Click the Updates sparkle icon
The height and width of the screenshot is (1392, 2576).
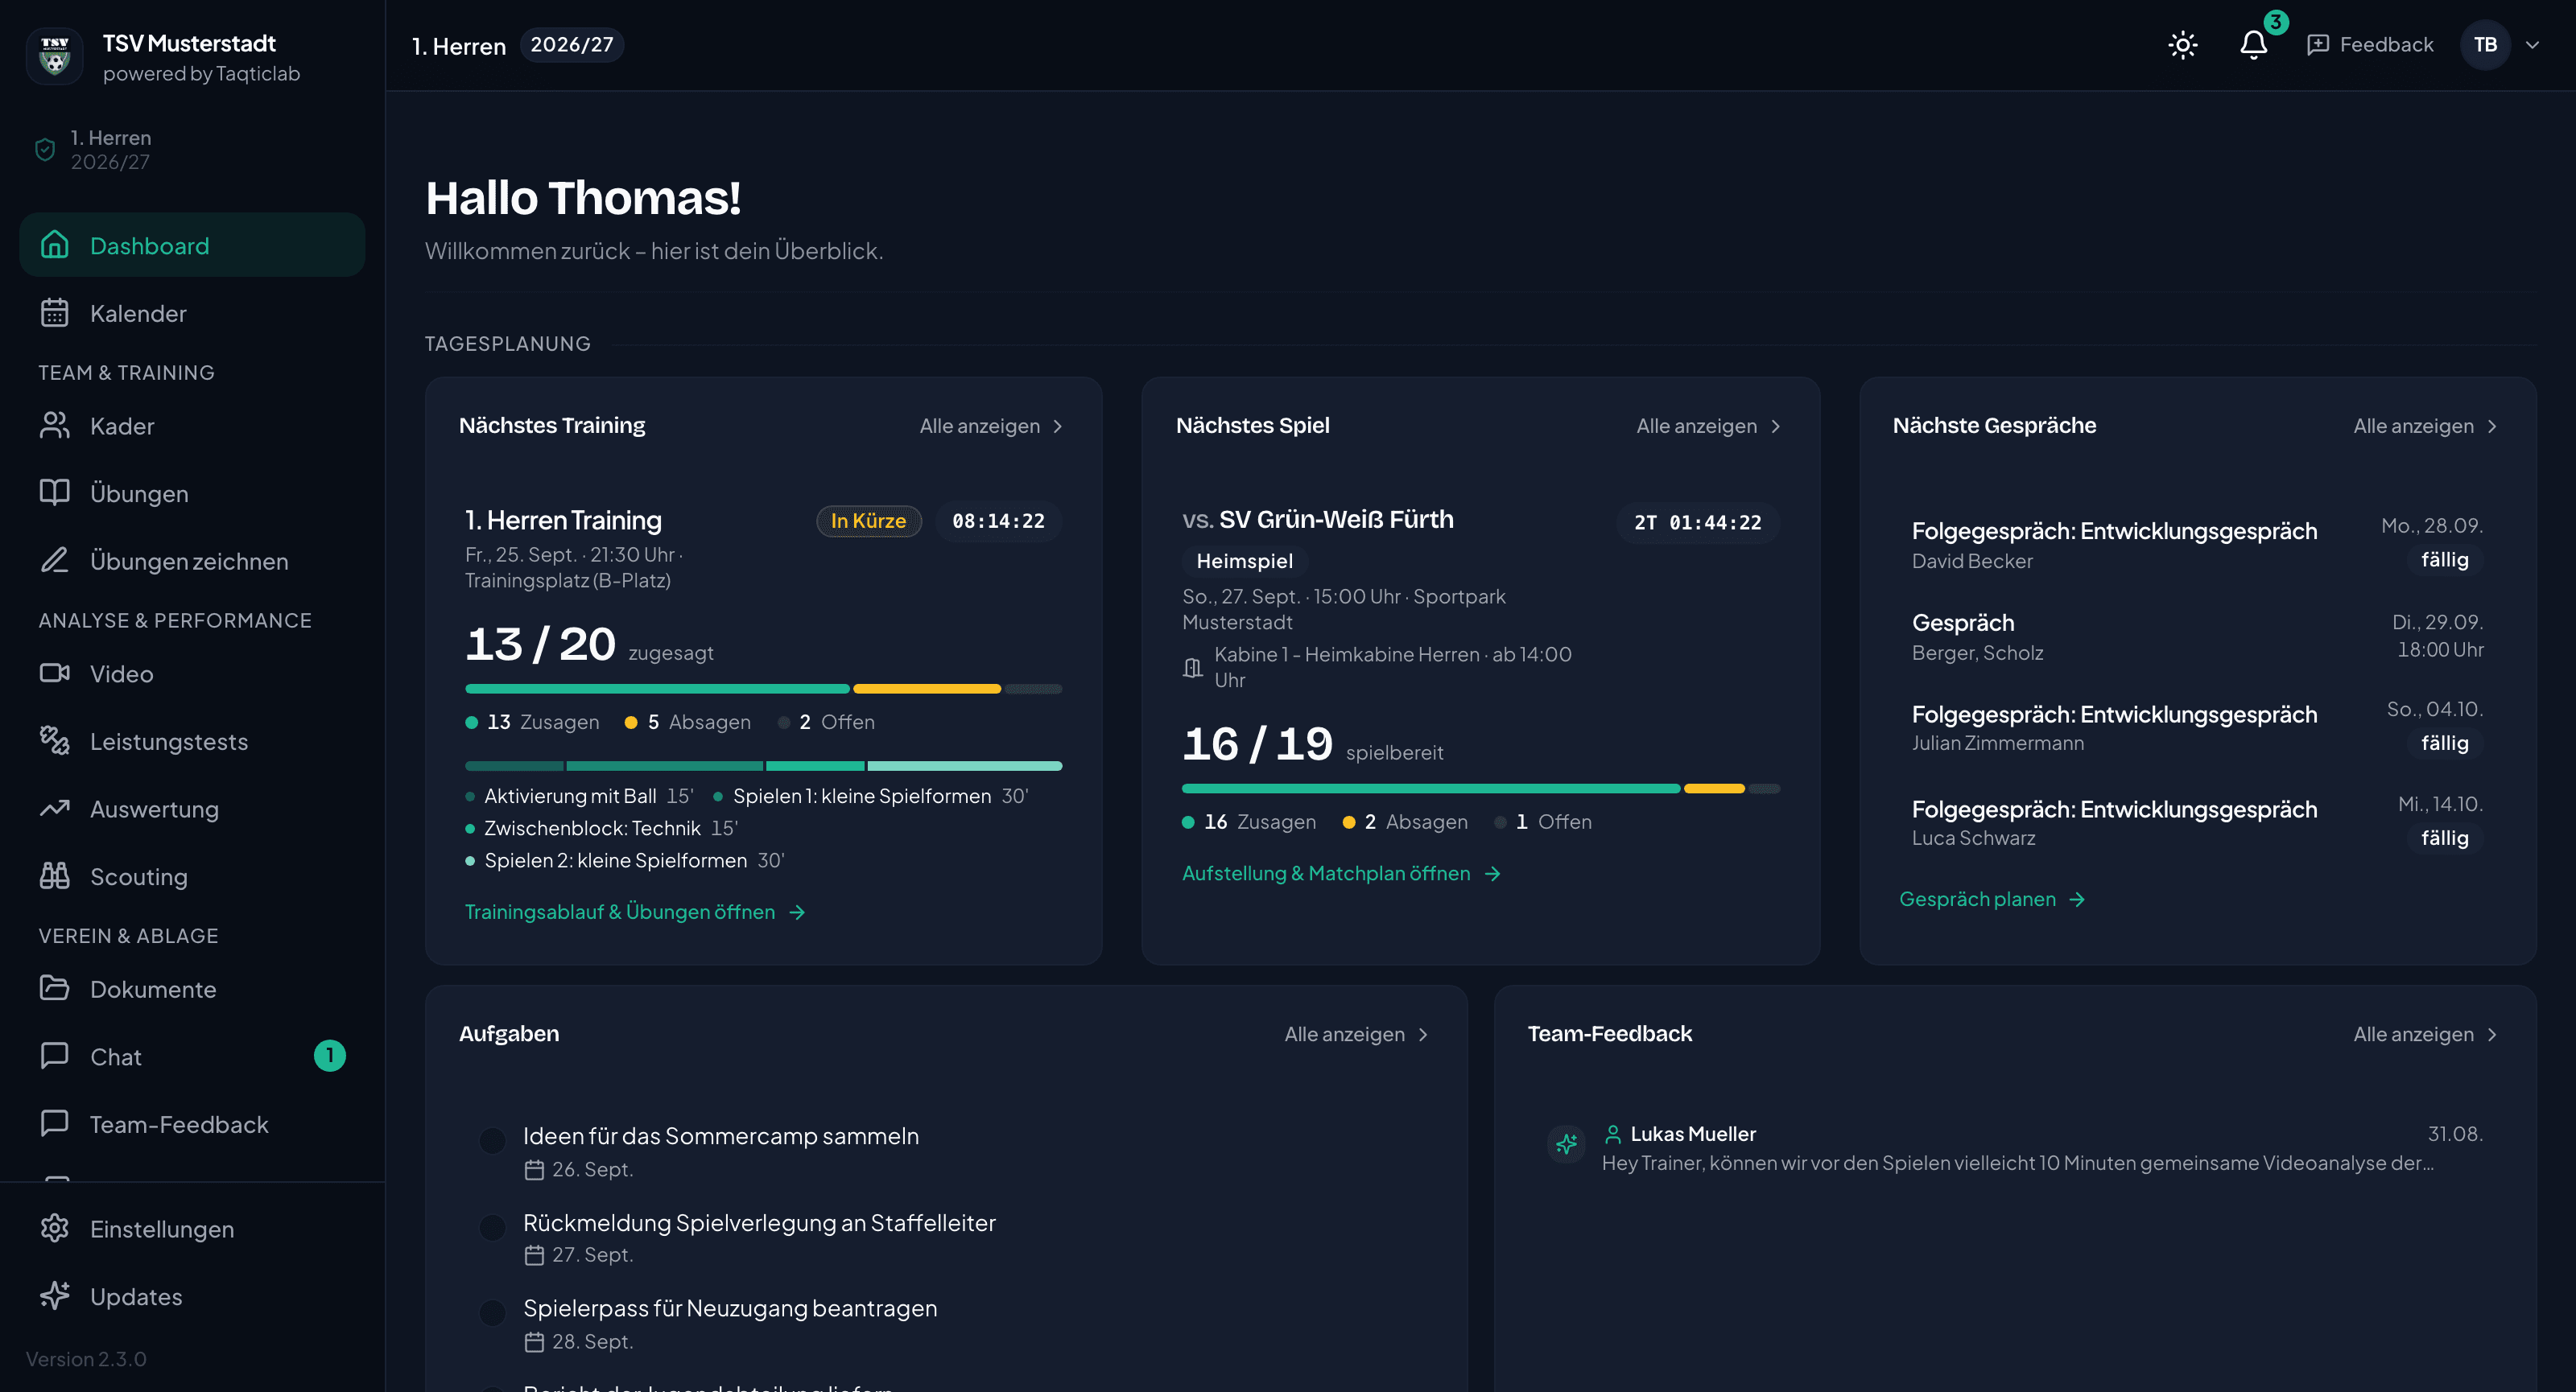(55, 1296)
